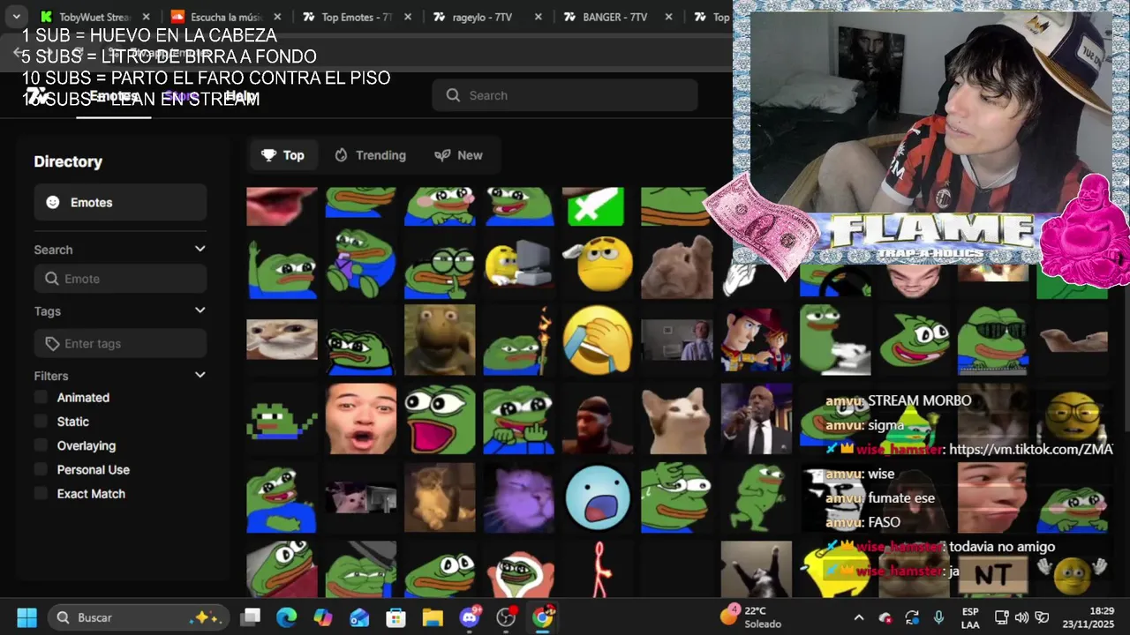Switch to the Escucha la música tab

pyautogui.click(x=227, y=17)
